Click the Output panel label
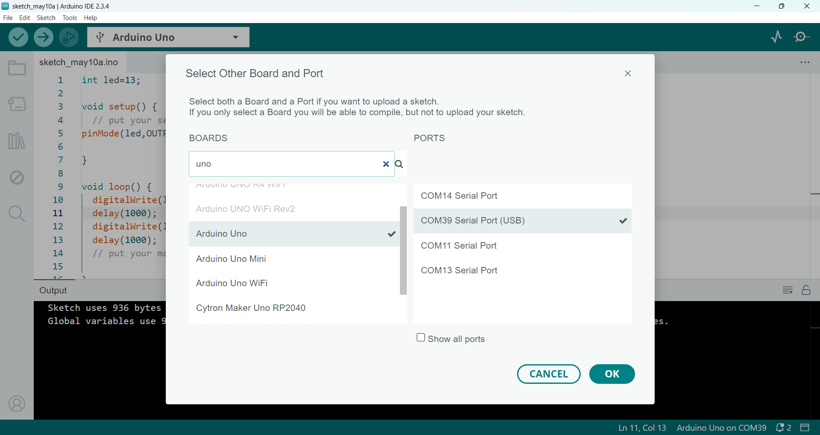Screen dimensions: 820x435 coord(53,290)
